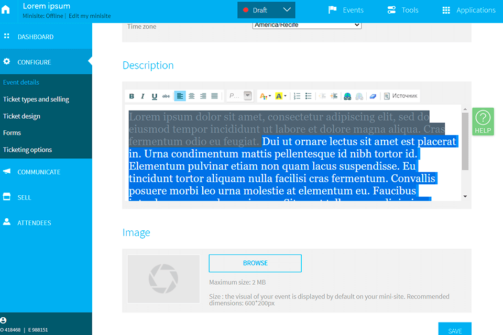Open Event details in sidebar

(21, 82)
